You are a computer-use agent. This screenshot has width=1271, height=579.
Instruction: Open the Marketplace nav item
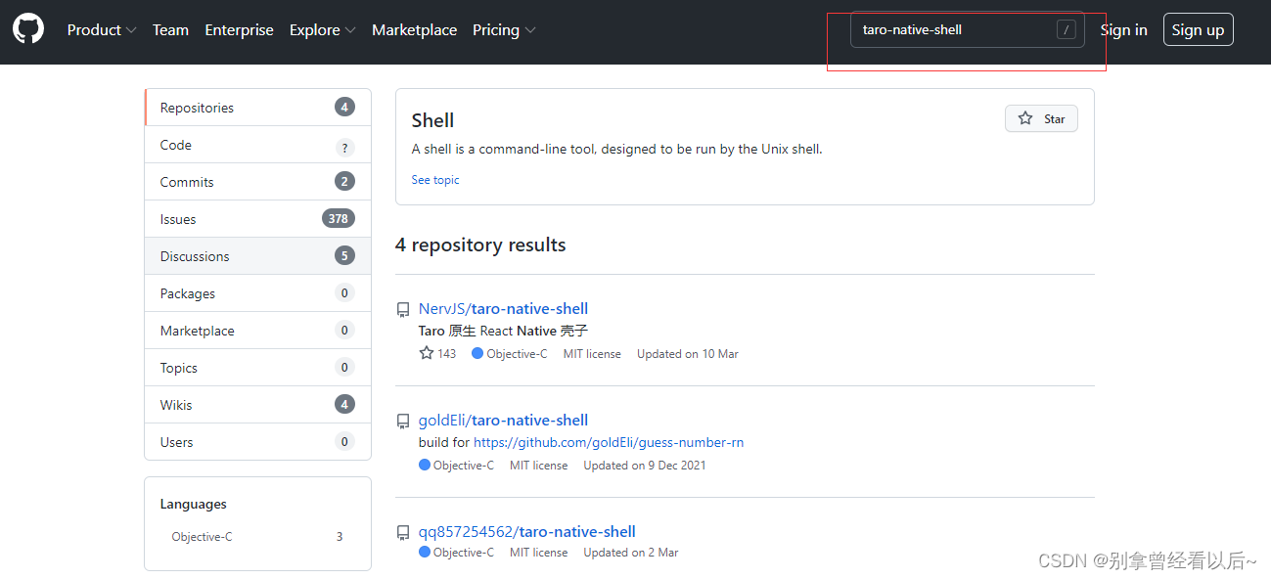(414, 30)
